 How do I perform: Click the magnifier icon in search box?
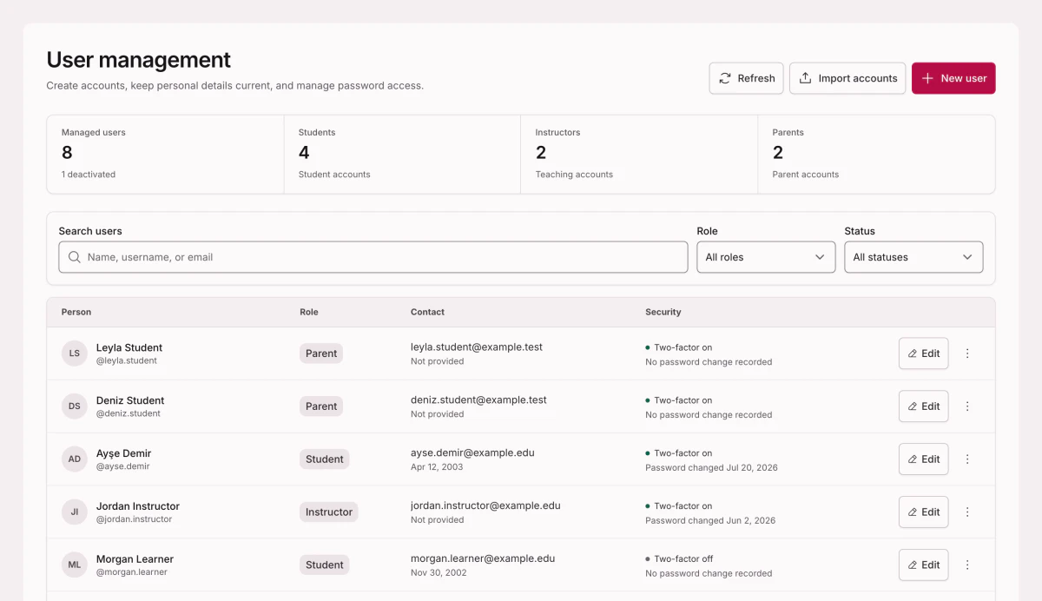coord(75,257)
